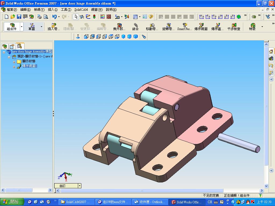Viewport: 275px width, 206px height.
Task: Click the measure sigma tool icon
Action: tap(117, 17)
